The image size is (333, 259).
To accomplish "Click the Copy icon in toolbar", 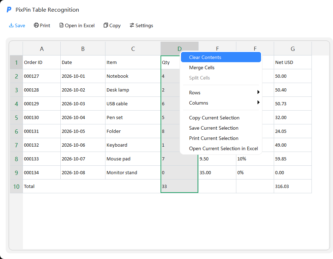I will point(106,25).
